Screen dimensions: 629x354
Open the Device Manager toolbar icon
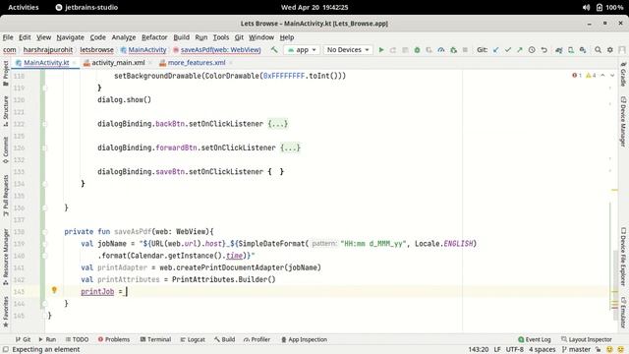pyautogui.click(x=570, y=50)
